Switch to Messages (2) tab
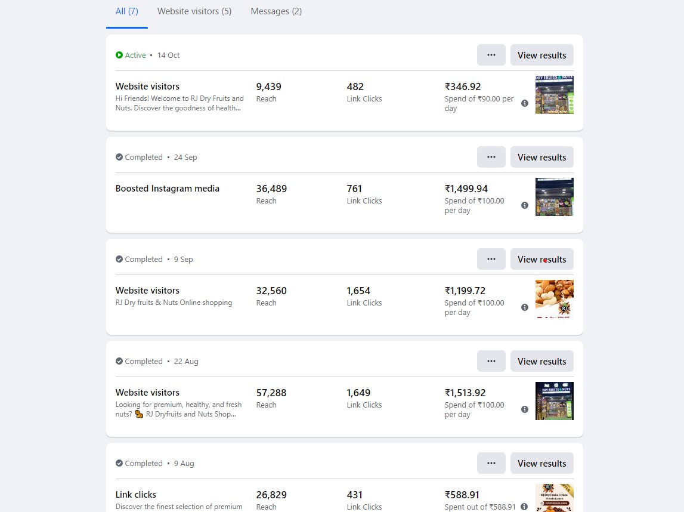Image resolution: width=684 pixels, height=512 pixels. pyautogui.click(x=276, y=11)
